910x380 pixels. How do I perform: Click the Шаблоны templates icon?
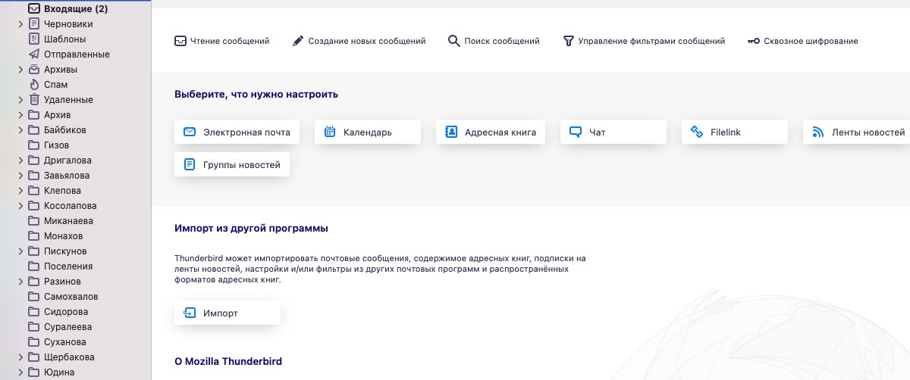click(34, 39)
